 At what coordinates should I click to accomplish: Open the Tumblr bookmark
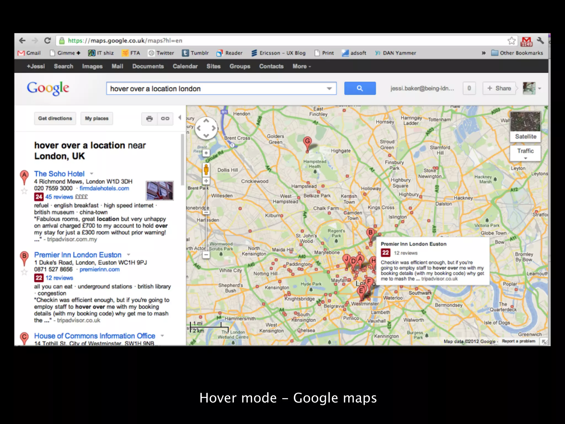coord(195,53)
